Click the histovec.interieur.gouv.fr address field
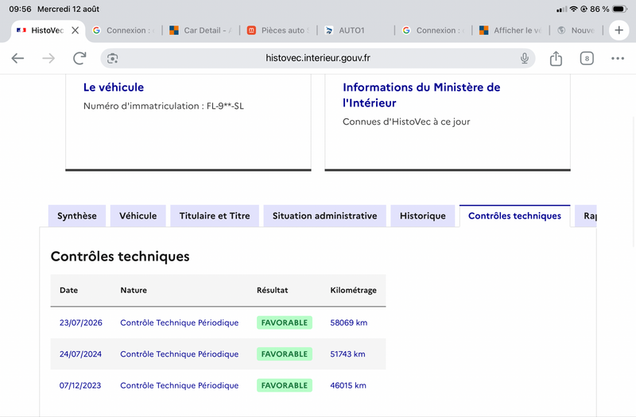 point(317,58)
